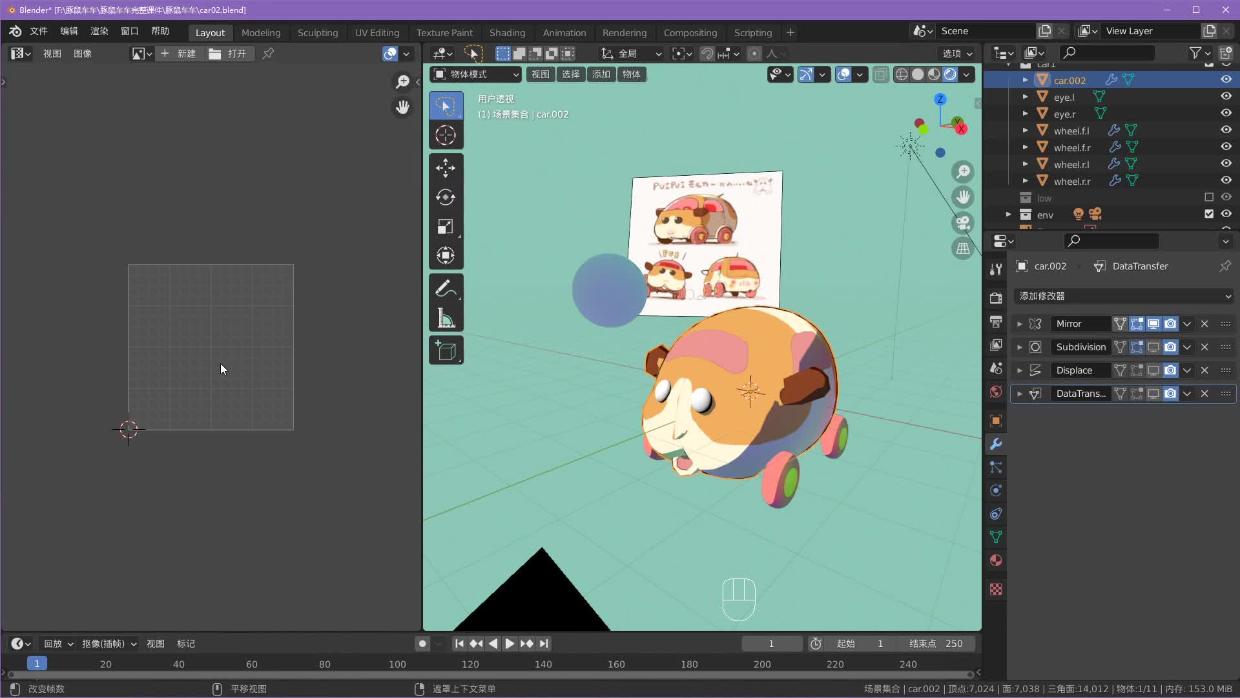The height and width of the screenshot is (698, 1240).
Task: Select the Move tool
Action: click(446, 168)
